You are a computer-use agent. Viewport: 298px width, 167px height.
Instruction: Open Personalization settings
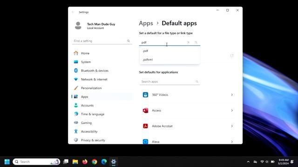tap(102, 88)
